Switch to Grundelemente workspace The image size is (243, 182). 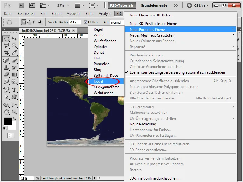pyautogui.click(x=154, y=5)
